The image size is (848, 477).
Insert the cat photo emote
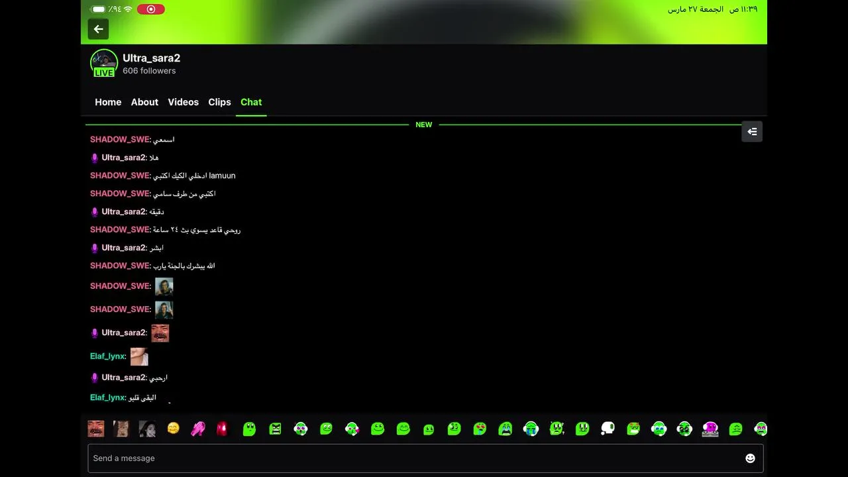(121, 429)
